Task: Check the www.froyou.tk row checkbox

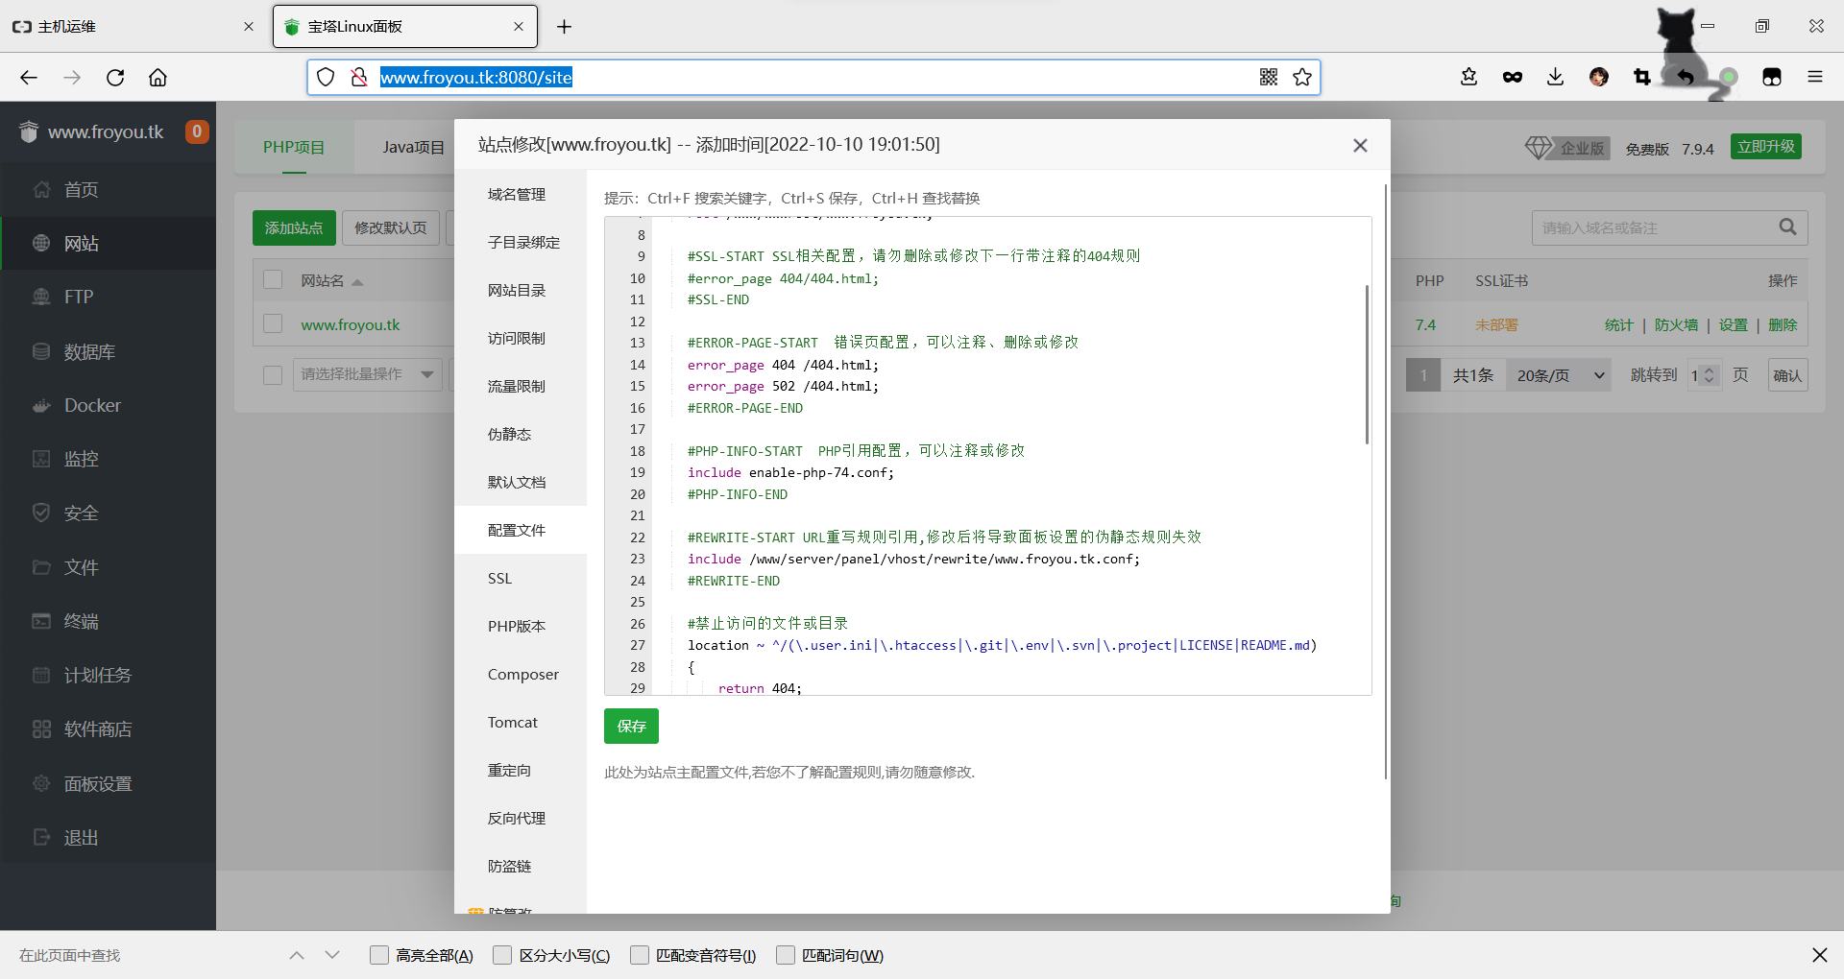Action: (x=273, y=324)
